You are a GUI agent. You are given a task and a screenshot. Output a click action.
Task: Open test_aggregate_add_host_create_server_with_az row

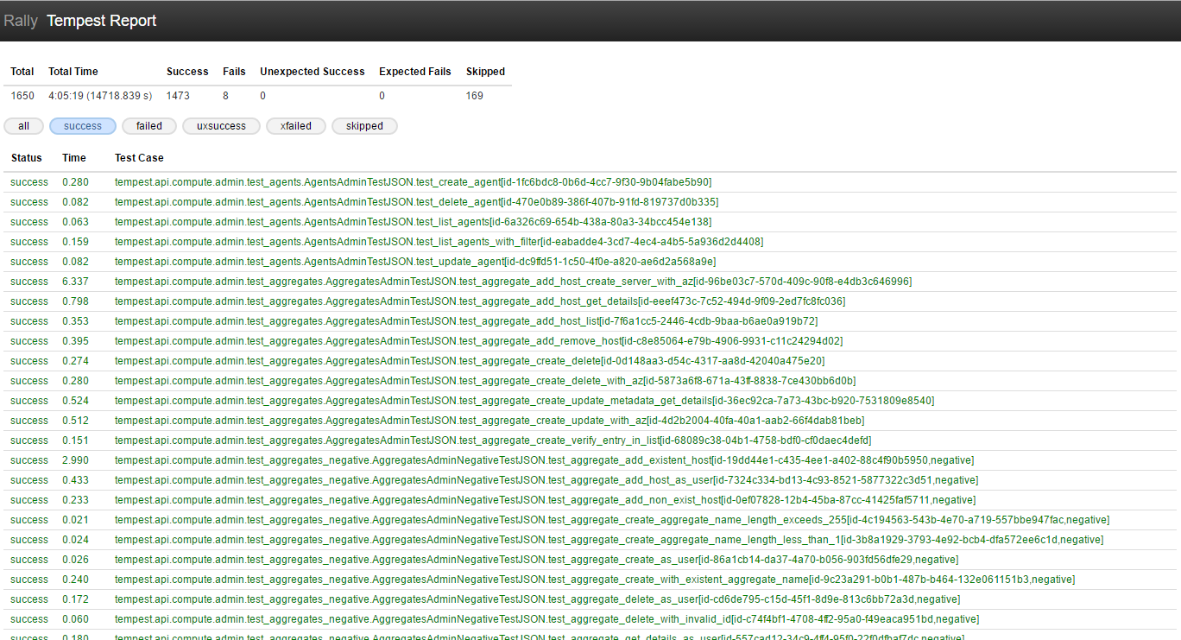tap(590, 282)
